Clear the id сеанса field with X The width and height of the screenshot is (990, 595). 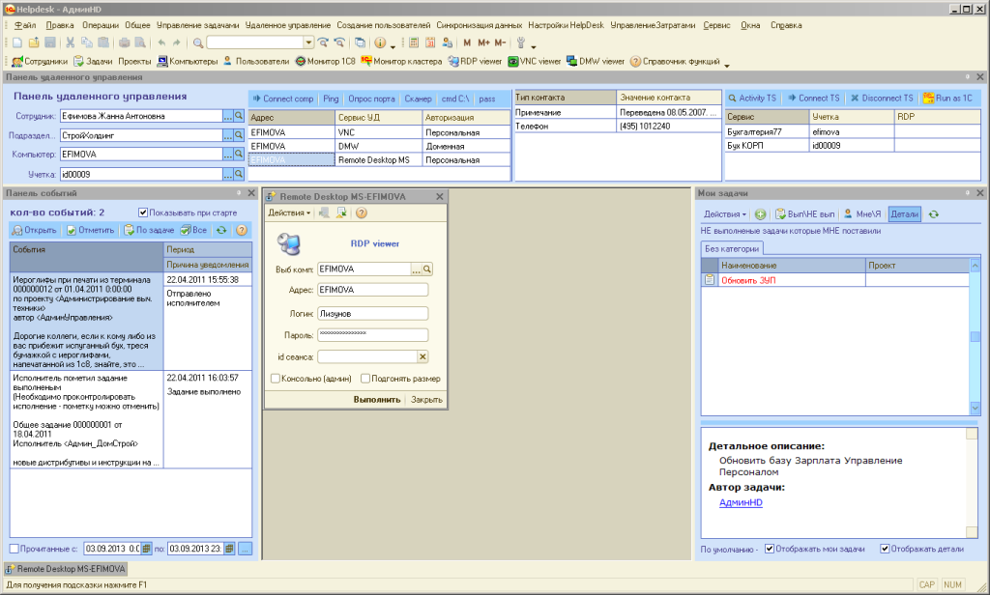pos(422,356)
